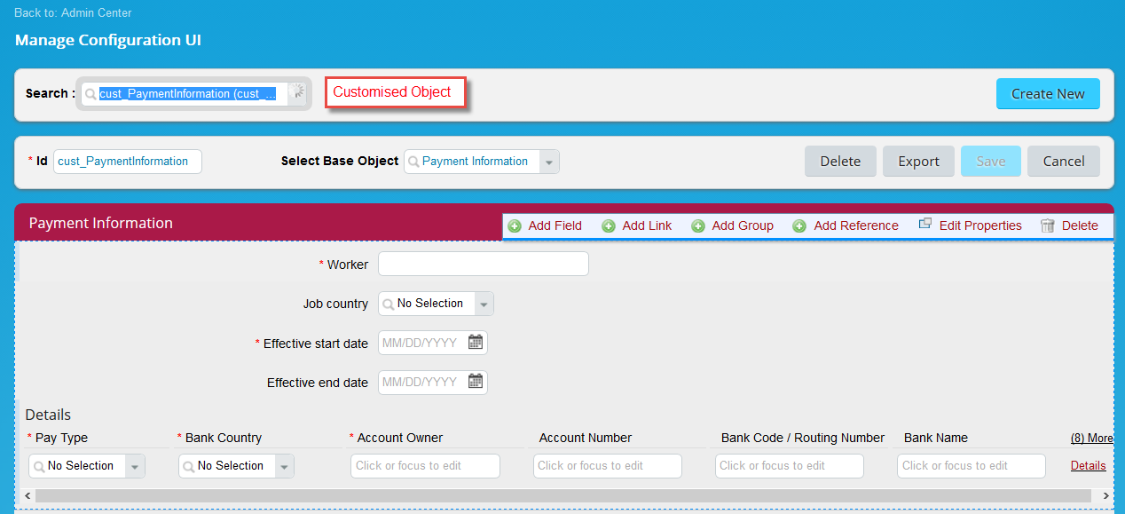This screenshot has width=1125, height=514.
Task: Click the gray Delete button
Action: tap(840, 161)
